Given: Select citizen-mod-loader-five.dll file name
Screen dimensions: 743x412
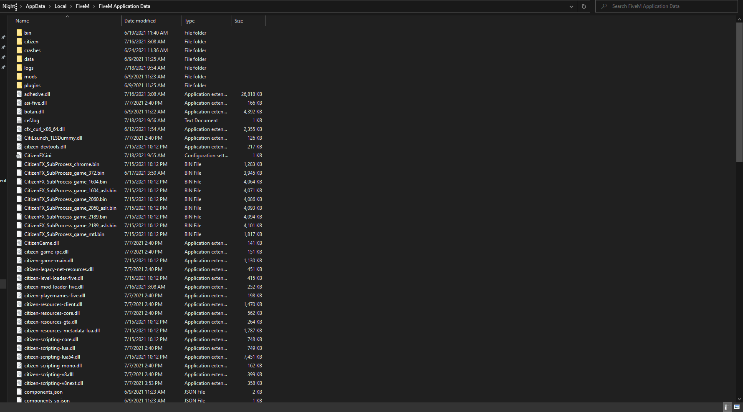Looking at the screenshot, I should pyautogui.click(x=54, y=287).
